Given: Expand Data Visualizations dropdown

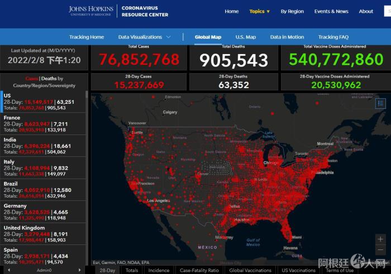Looking at the screenshot, I should pyautogui.click(x=145, y=37).
